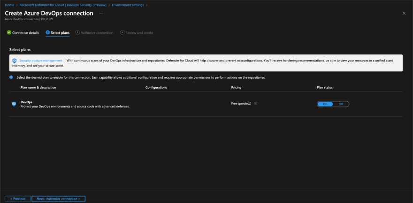Open Microsoft Defender for Cloud DevOps Security breadcrumb
Screen dimensions: 413x203
tap(63, 5)
